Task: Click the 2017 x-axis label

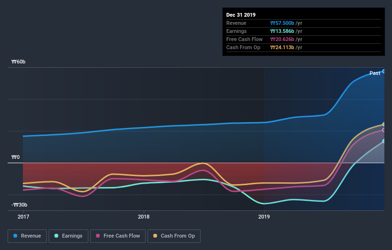Action: pos(23,217)
